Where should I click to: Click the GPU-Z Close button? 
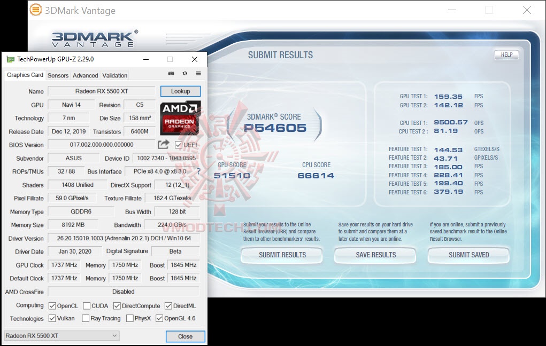point(185,336)
